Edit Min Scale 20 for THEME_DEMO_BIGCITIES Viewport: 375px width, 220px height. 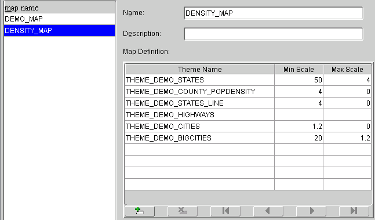298,138
